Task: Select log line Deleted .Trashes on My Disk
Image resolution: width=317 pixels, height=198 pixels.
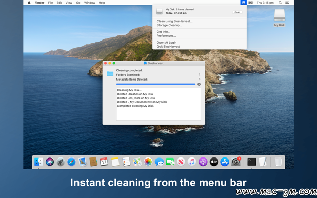Action: [x=135, y=94]
